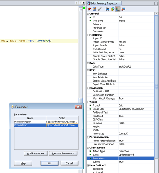This screenshot has width=159, height=173.
Task: Click Help in Parameters dialog
Action: coord(23,163)
